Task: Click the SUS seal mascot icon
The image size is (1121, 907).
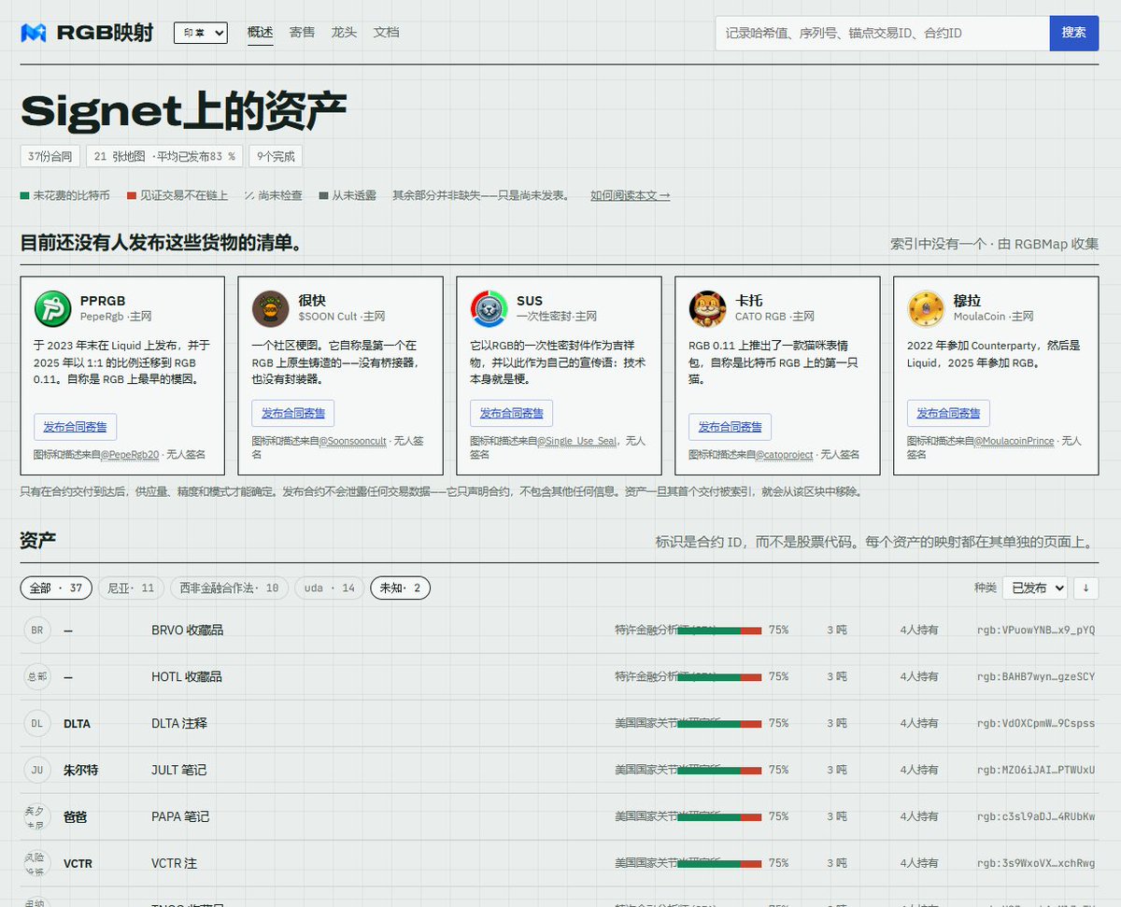Action: [x=489, y=309]
